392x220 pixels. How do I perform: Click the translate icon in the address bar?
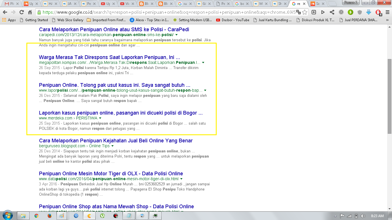[298, 12]
